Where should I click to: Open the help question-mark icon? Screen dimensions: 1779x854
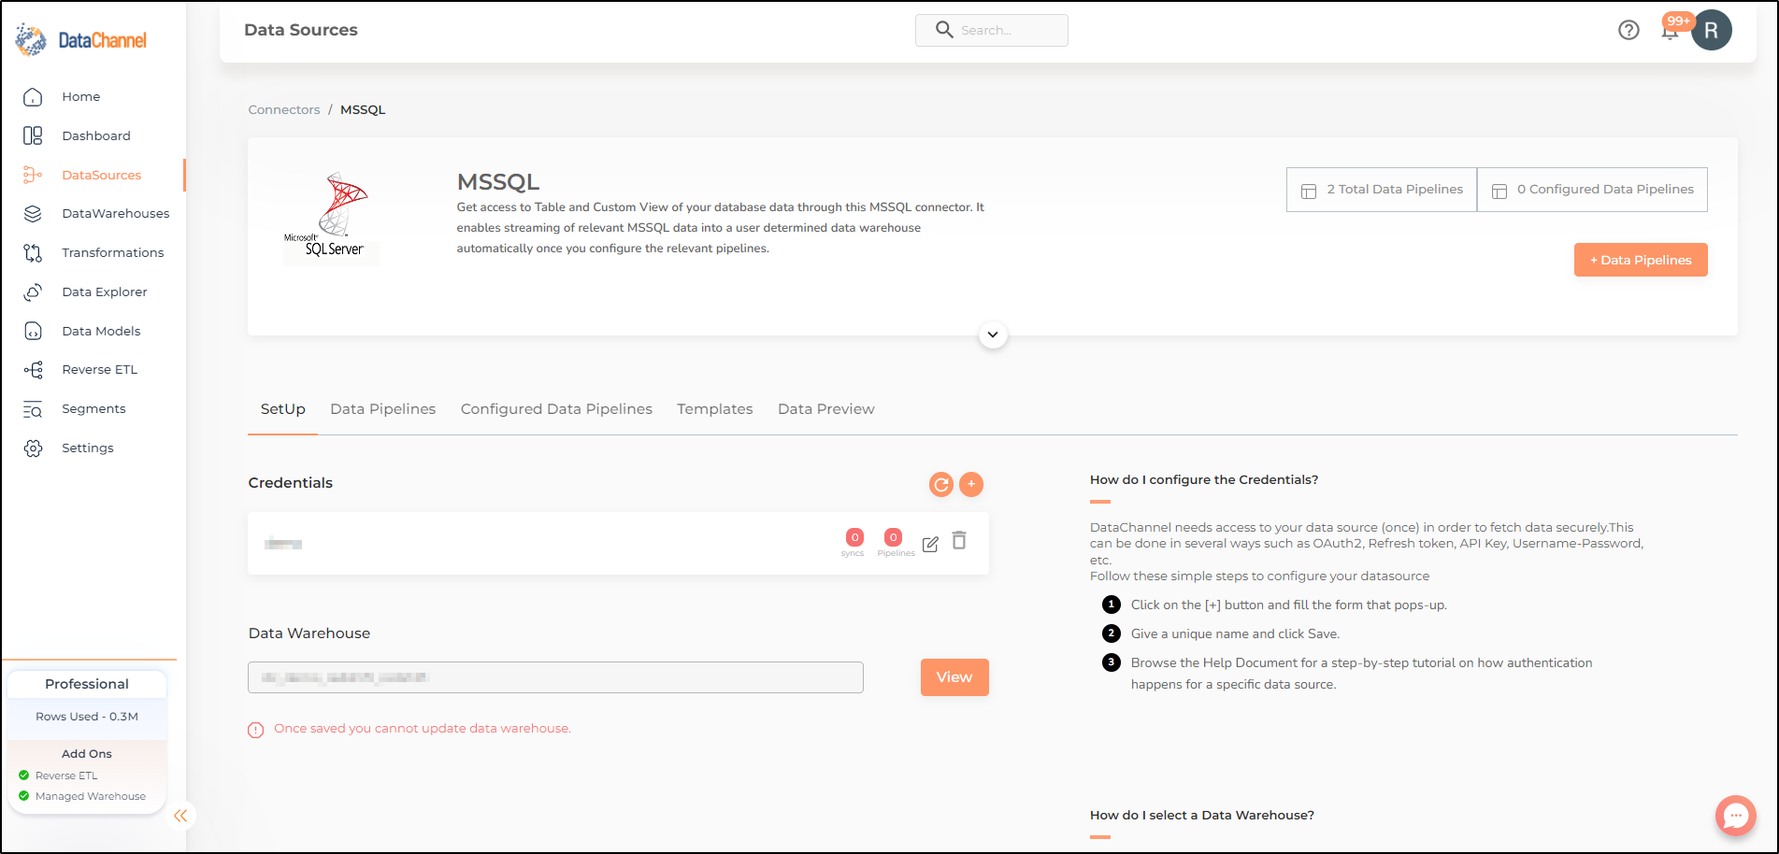point(1628,30)
